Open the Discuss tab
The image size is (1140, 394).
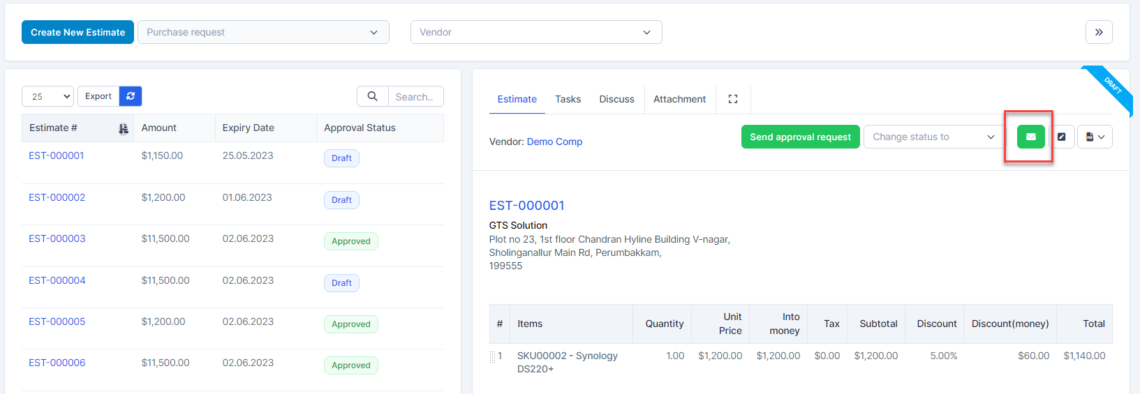point(616,99)
